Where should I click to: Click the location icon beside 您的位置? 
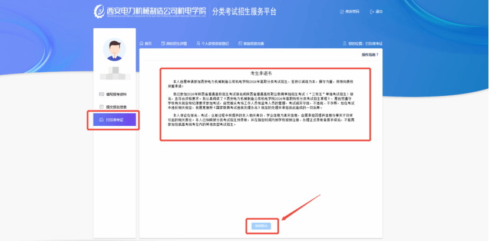[344, 43]
